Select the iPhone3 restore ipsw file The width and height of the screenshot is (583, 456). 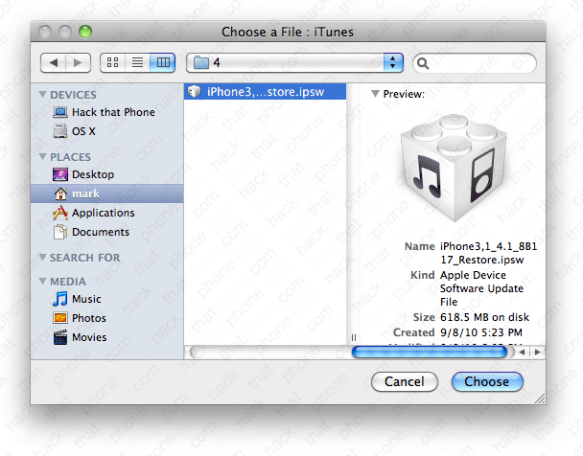pos(263,92)
